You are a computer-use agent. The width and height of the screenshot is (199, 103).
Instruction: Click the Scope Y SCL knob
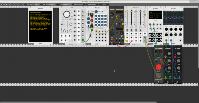[x=171, y=29]
